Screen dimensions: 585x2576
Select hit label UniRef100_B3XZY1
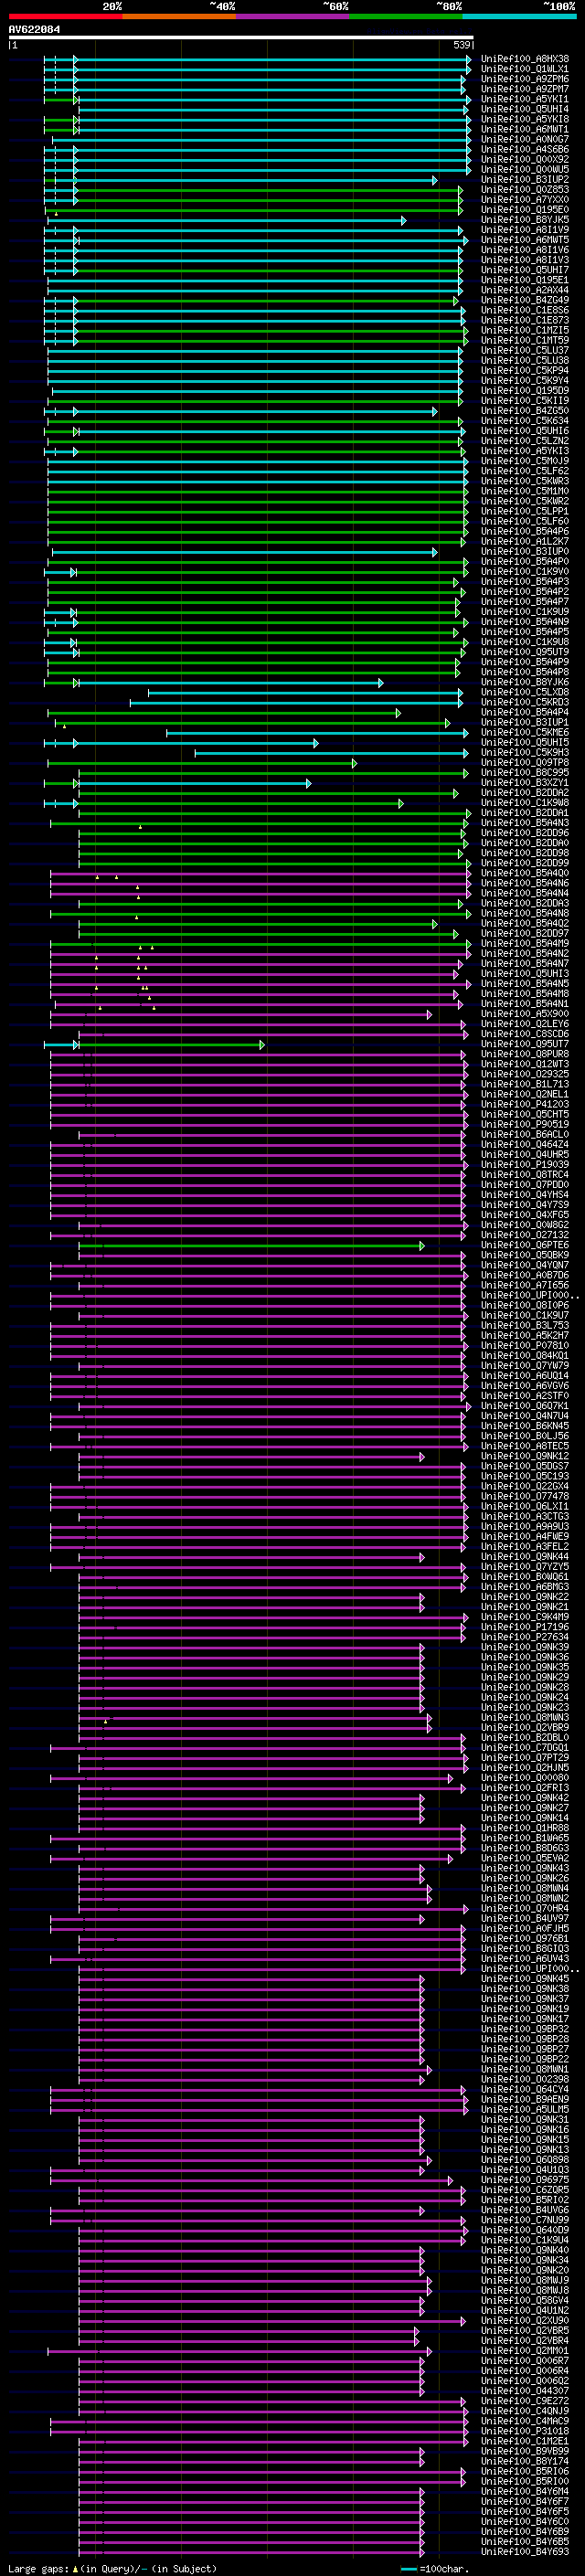point(525,783)
